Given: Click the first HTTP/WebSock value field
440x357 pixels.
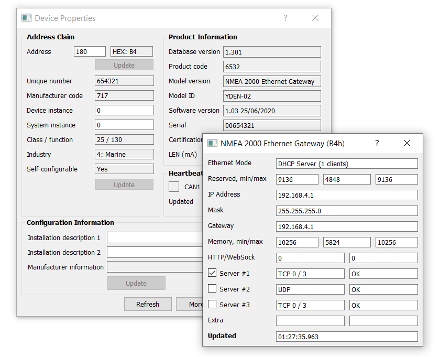Looking at the screenshot, I should [x=310, y=258].
